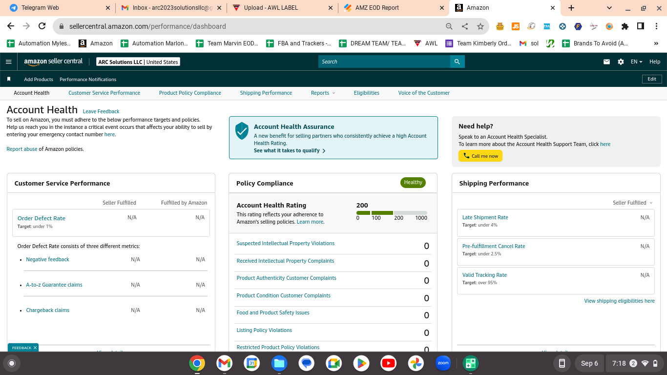The height and width of the screenshot is (375, 667).
Task: Open the Play Store from the shelf
Action: point(361,363)
